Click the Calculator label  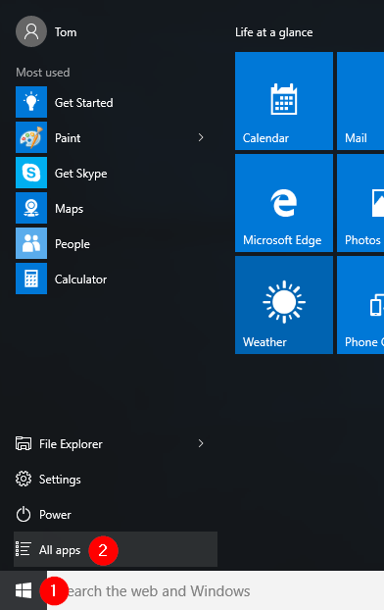(81, 280)
